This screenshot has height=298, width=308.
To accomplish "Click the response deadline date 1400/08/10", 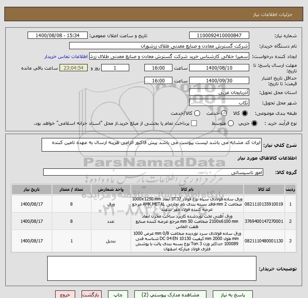I will click(x=219, y=68).
